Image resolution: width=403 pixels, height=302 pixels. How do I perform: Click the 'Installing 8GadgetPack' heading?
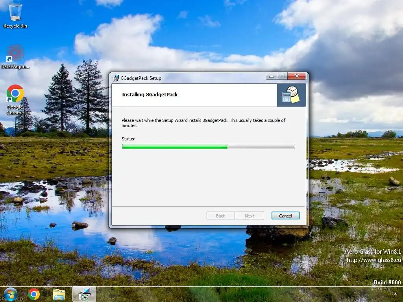tap(150, 94)
